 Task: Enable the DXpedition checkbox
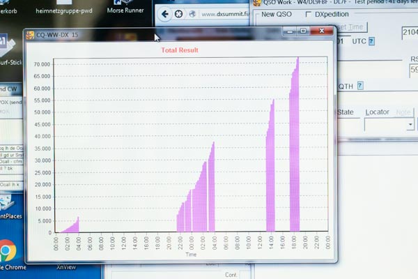pyautogui.click(x=309, y=15)
